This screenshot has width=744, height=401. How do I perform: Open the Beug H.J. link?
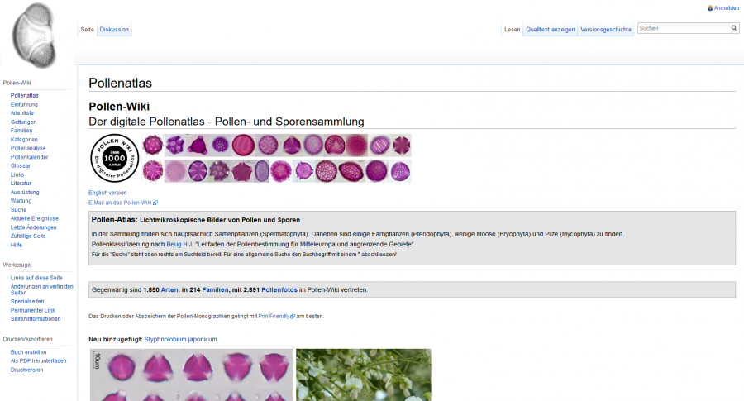click(x=180, y=245)
